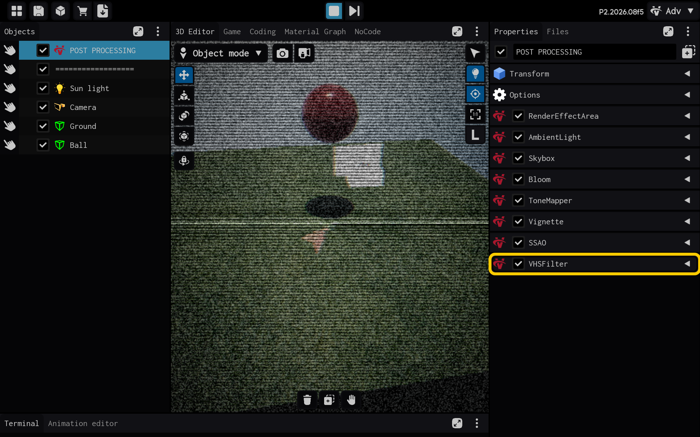Click the 3D cube package icon
Viewport: 700px width, 437px height.
[x=60, y=11]
